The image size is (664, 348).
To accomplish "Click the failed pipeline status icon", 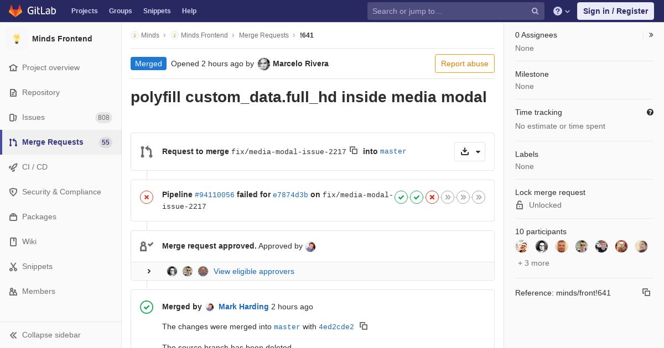I will point(147,197).
